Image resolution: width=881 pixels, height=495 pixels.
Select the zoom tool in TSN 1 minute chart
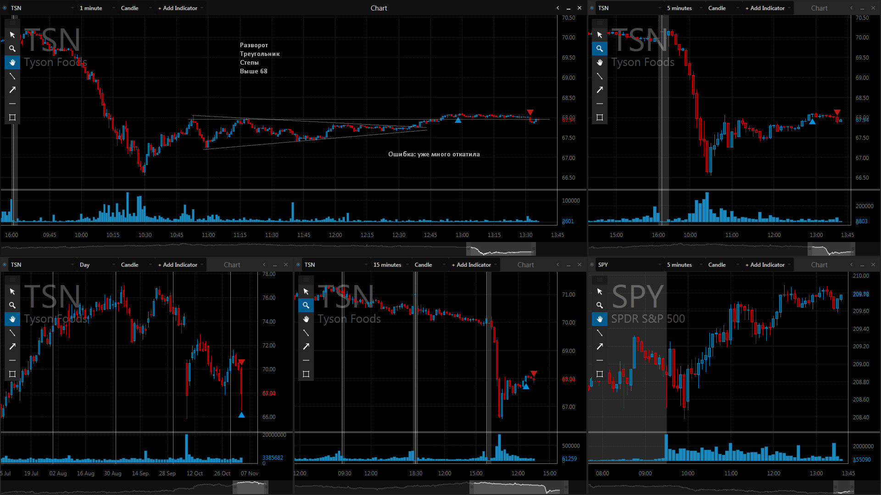click(x=12, y=49)
